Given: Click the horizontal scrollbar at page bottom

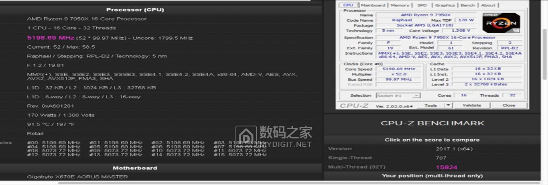Looking at the screenshot, I should coord(281,183).
